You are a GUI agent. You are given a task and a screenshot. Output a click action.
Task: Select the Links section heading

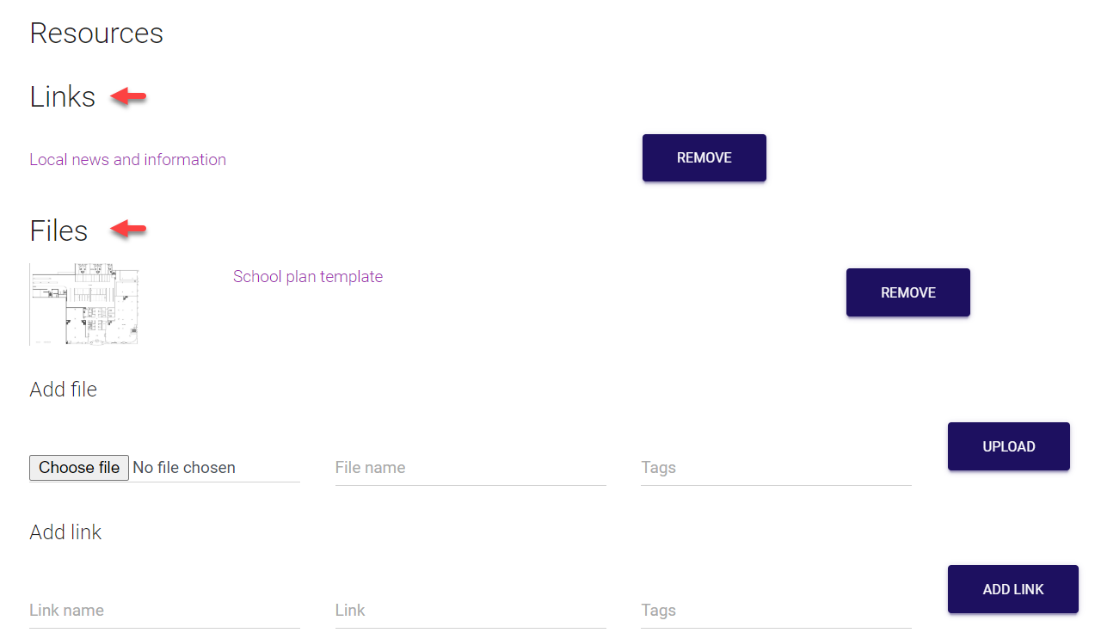point(62,96)
